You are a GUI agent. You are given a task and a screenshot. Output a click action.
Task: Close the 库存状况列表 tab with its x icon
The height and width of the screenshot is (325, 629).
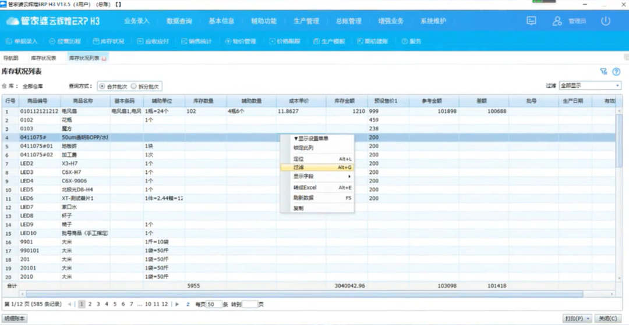pyautogui.click(x=104, y=59)
